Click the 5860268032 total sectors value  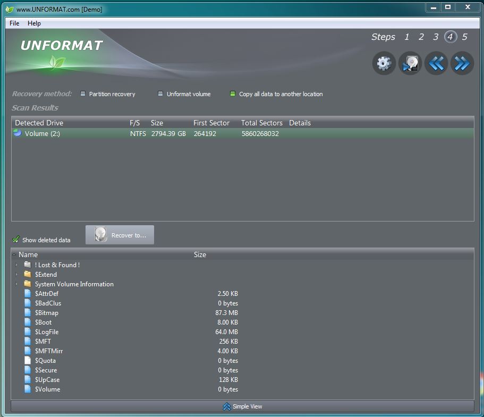[260, 134]
